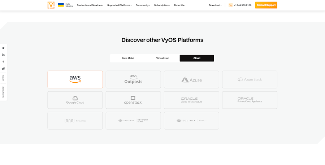Switch to the Virtualized tab
325x165 pixels.
pyautogui.click(x=162, y=58)
